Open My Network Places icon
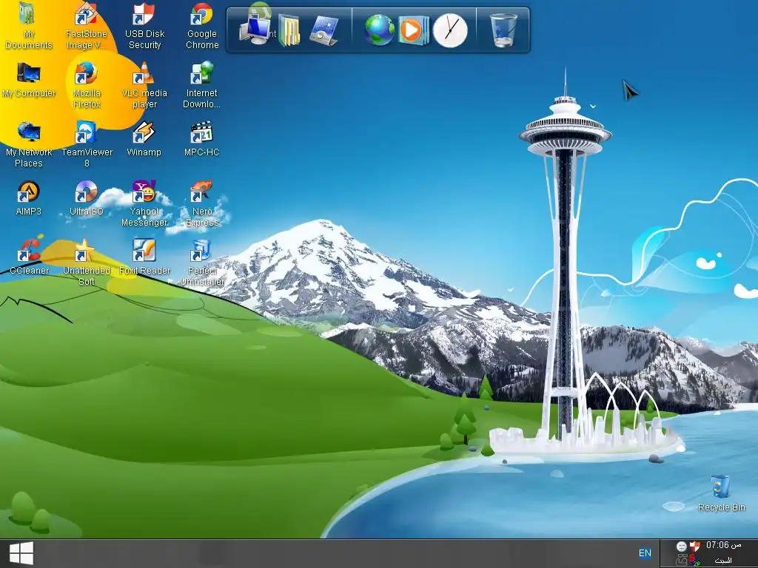The image size is (758, 568). (x=29, y=144)
